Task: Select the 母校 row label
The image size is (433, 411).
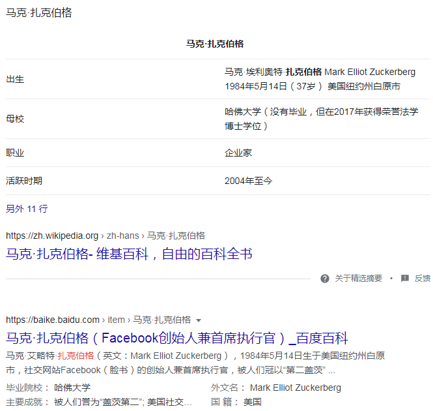Action: point(15,119)
